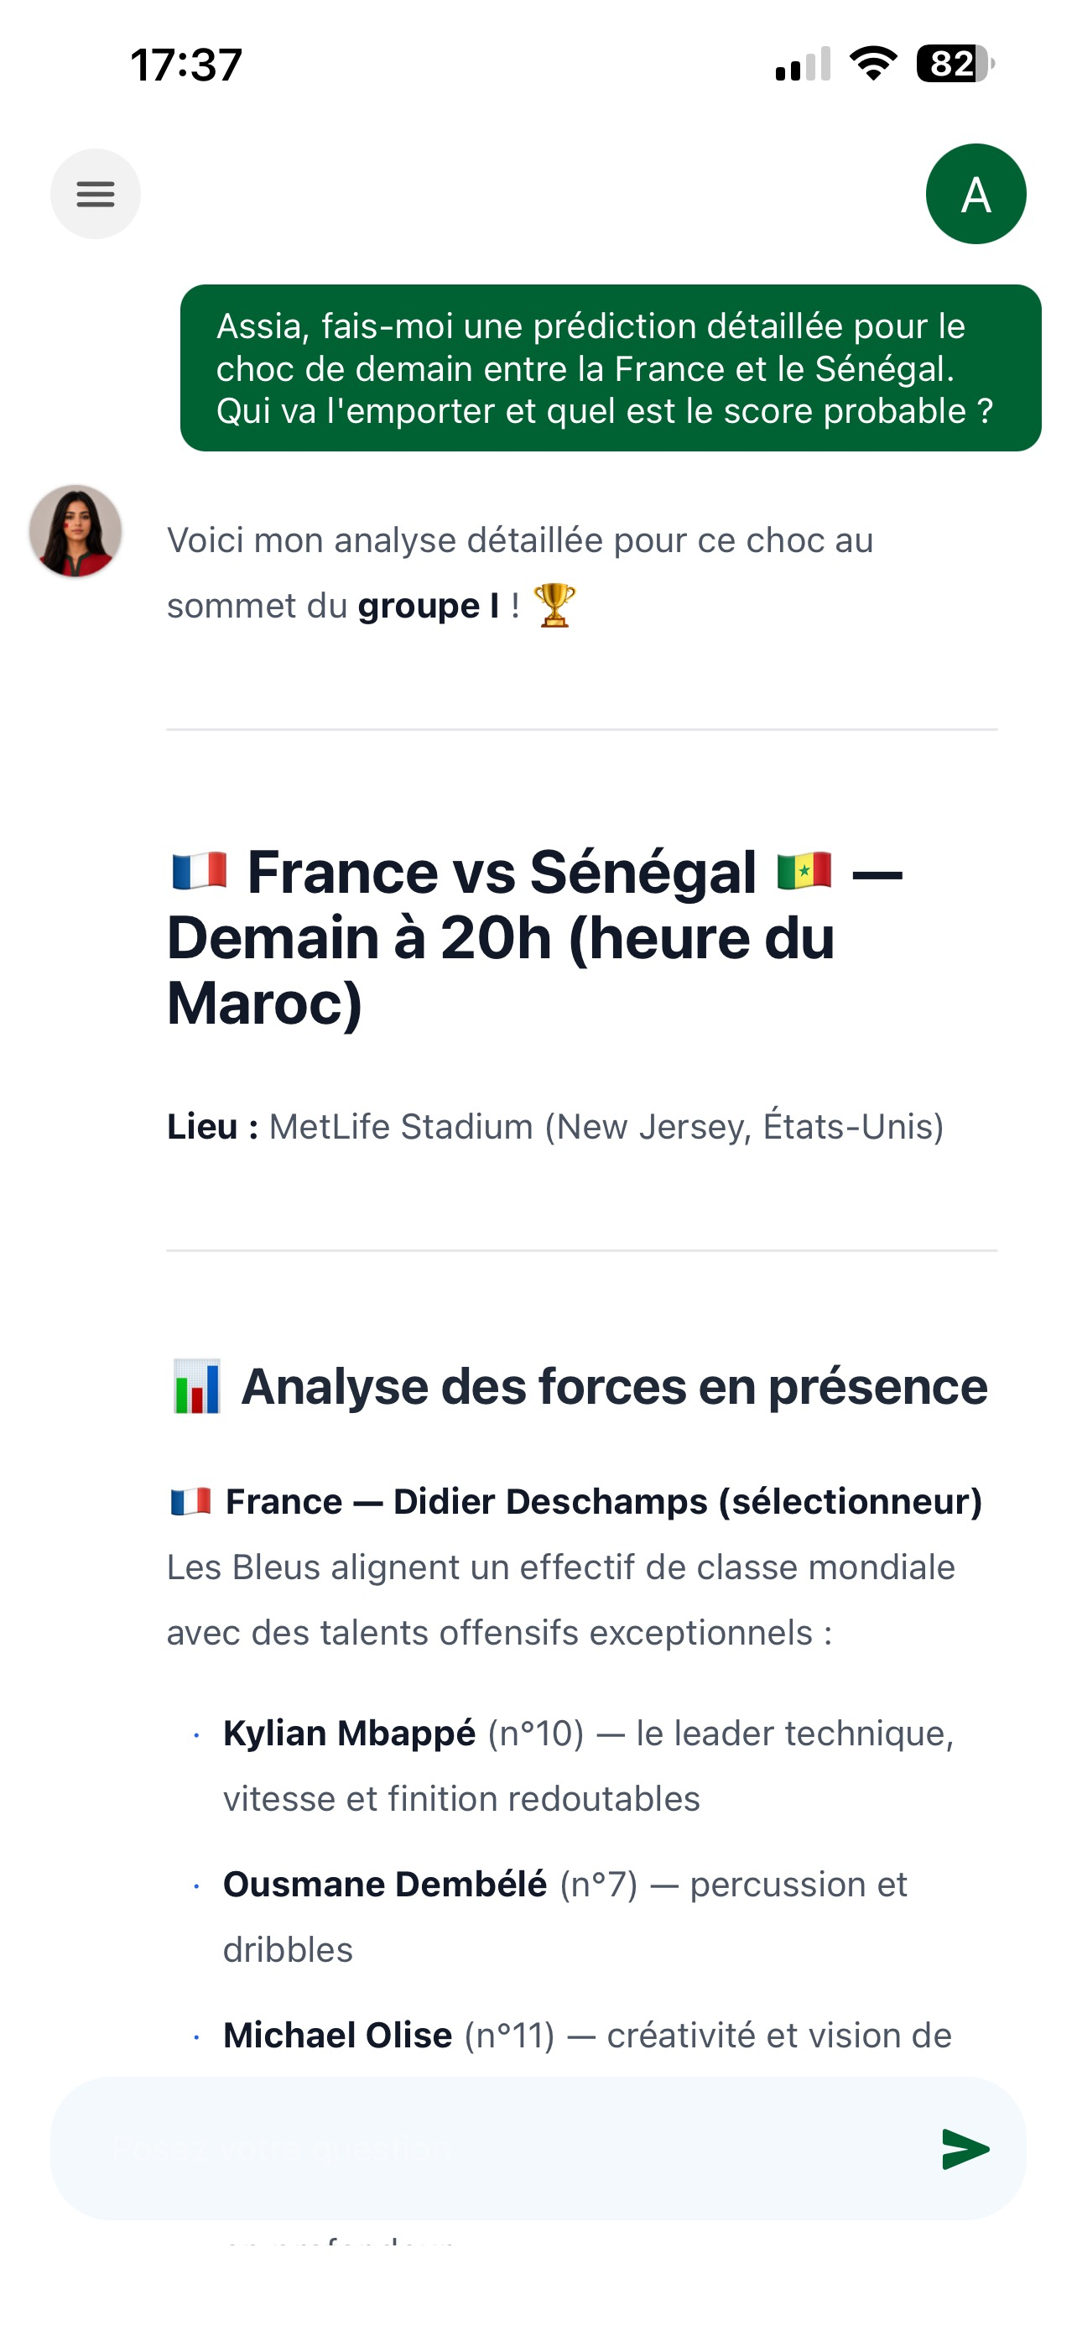
Task: Tap the bar chart emoji beside Analyse
Action: point(196,1386)
